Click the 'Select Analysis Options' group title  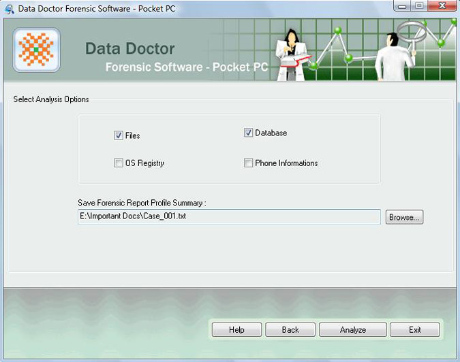51,99
